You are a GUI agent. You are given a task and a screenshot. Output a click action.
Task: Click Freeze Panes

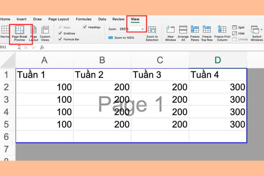pos(195,33)
